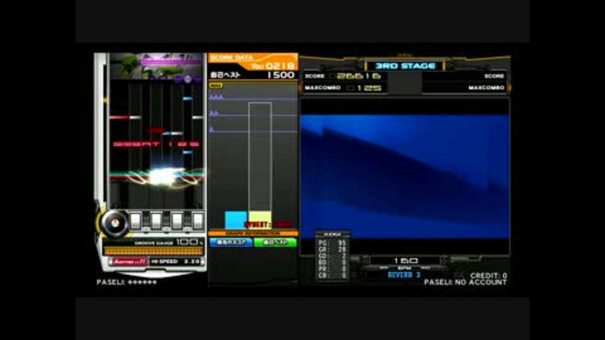Click the yellow MAX graph marker
This screenshot has height=340, width=605.
(216, 86)
